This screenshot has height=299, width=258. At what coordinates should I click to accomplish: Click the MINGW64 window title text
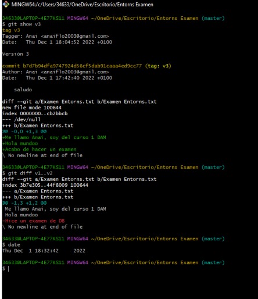click(x=82, y=5)
